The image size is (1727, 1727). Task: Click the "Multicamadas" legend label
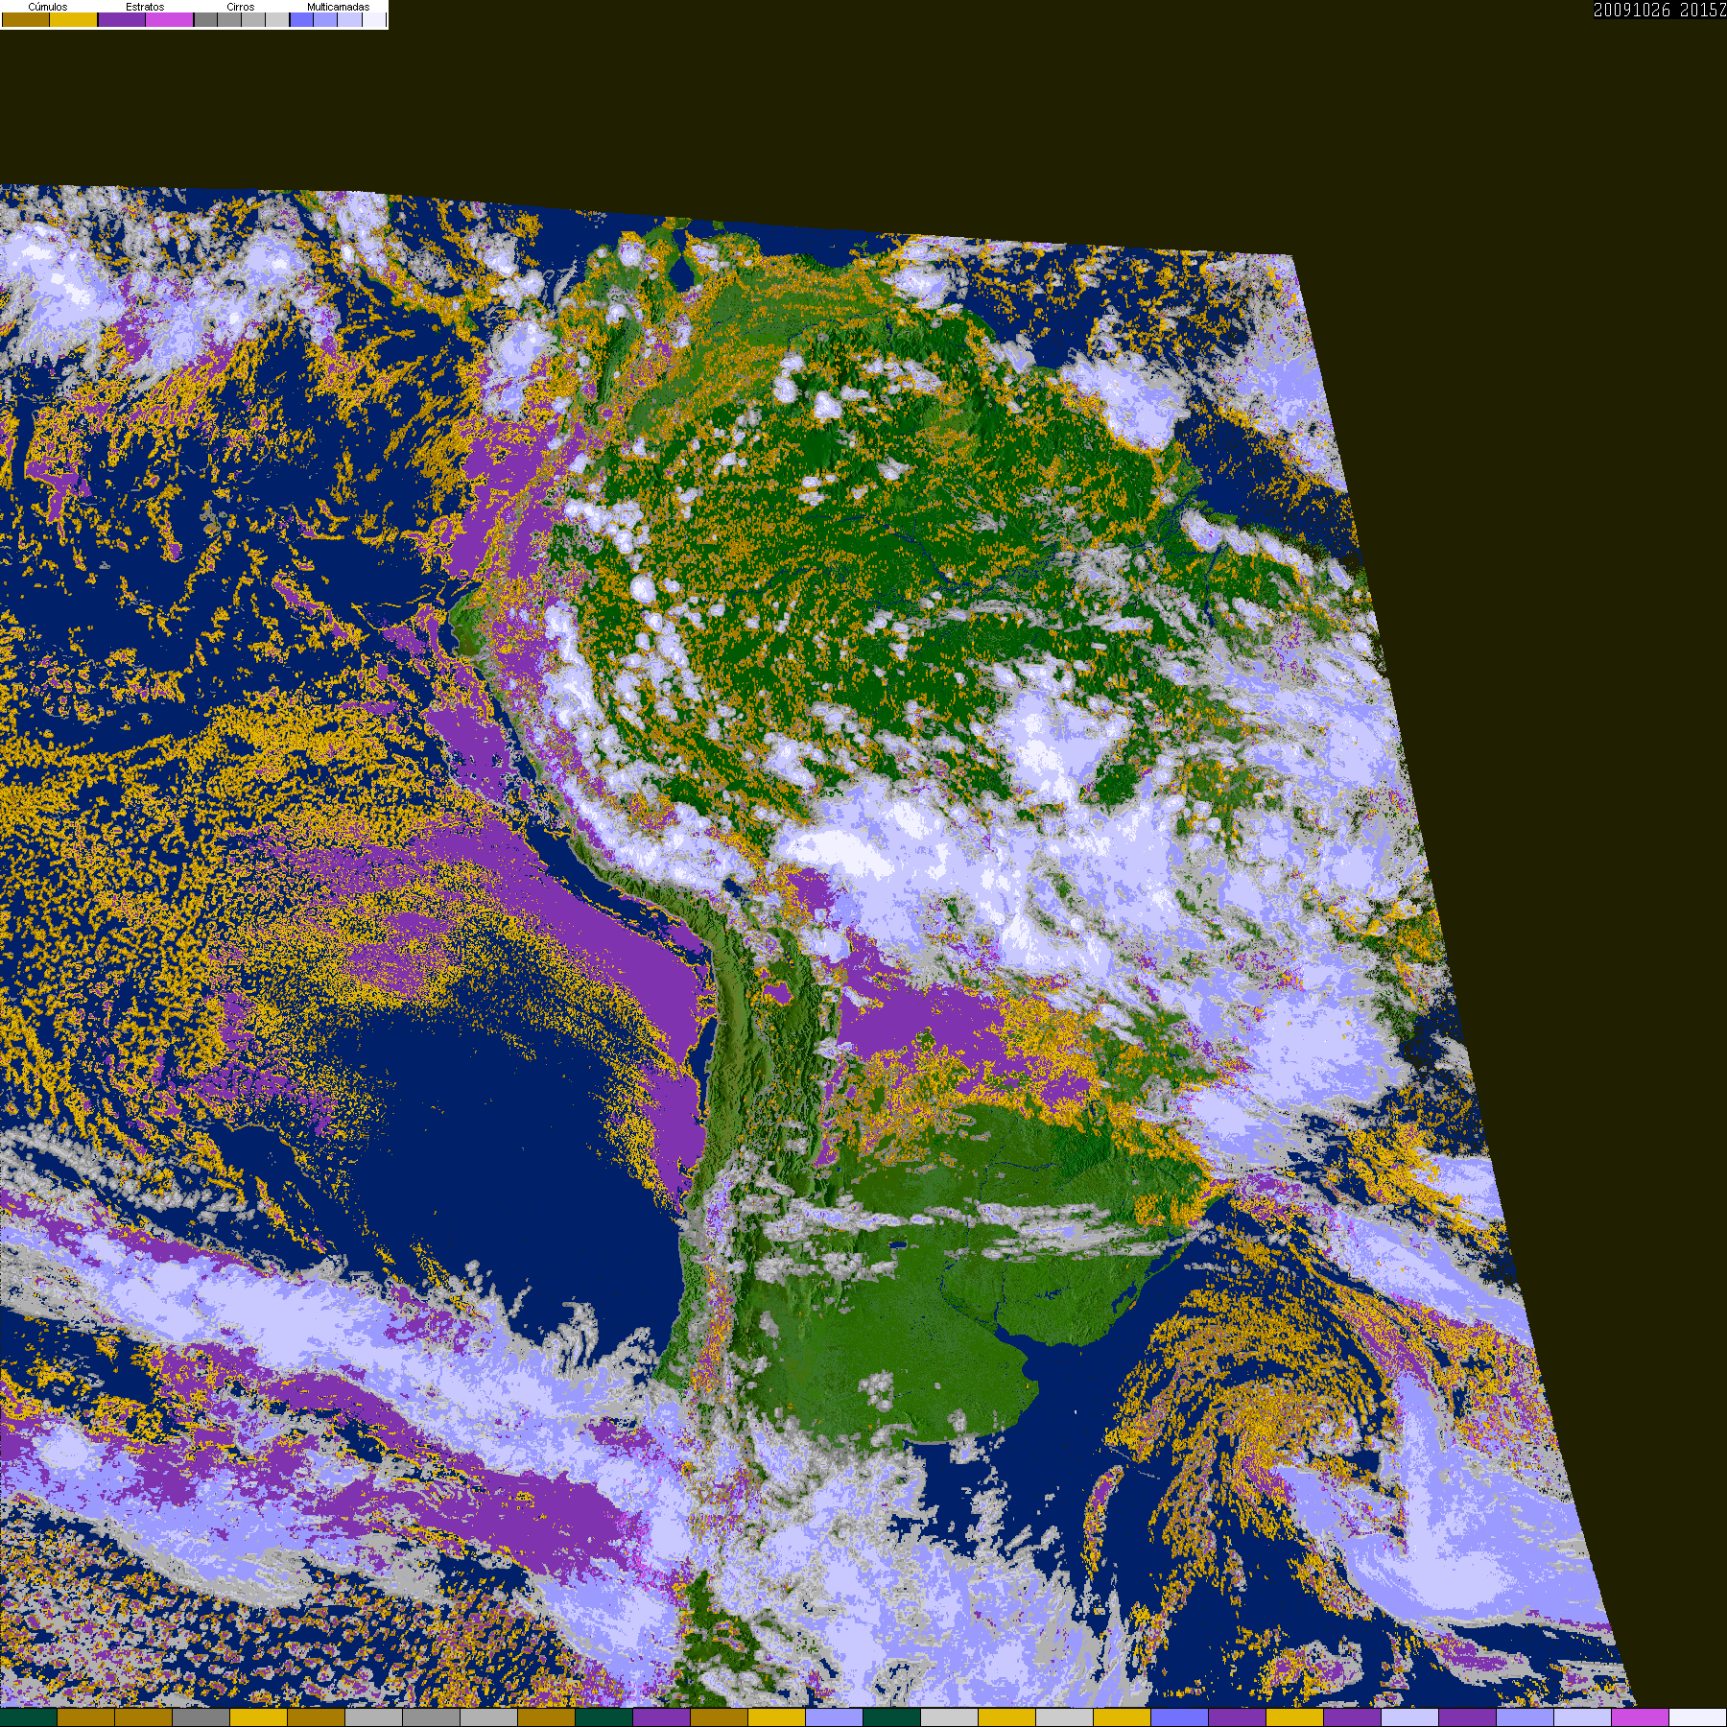pyautogui.click(x=339, y=7)
